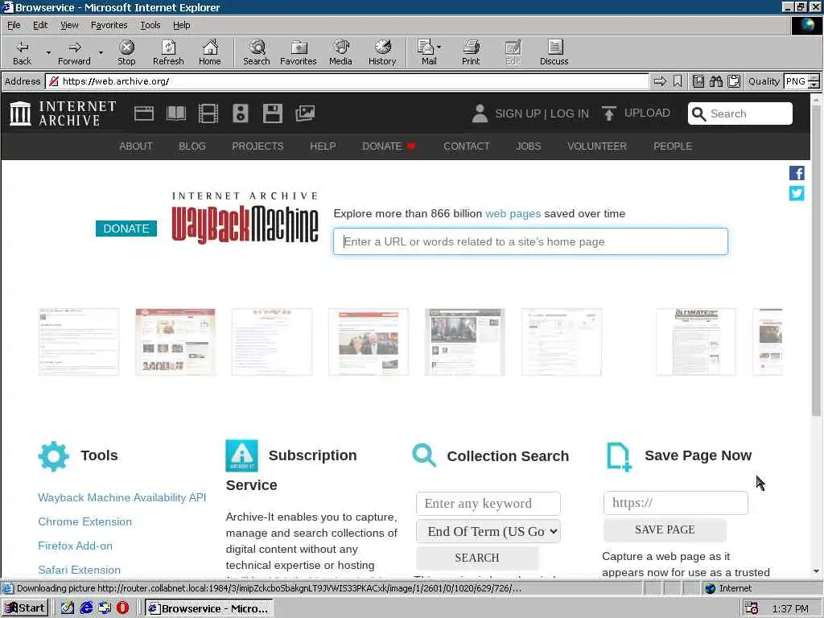Viewport: 824px width, 618px height.
Task: Open the Favorites toolbar button
Action: point(298,52)
